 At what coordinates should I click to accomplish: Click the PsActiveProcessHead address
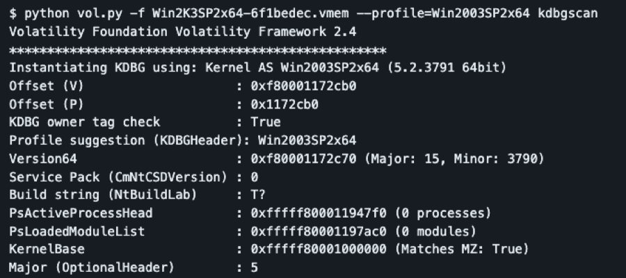(x=319, y=213)
